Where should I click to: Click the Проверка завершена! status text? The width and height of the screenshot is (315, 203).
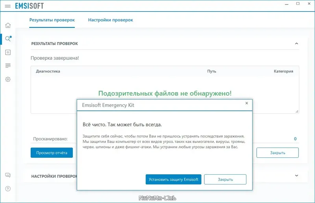point(55,58)
